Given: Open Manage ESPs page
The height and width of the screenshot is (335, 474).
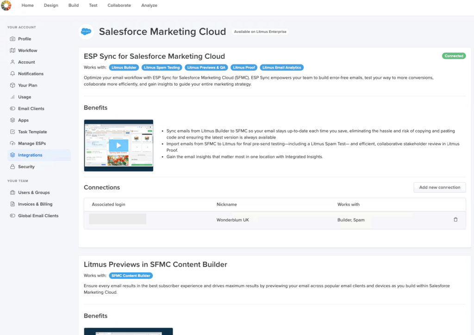Looking at the screenshot, I should [32, 144].
